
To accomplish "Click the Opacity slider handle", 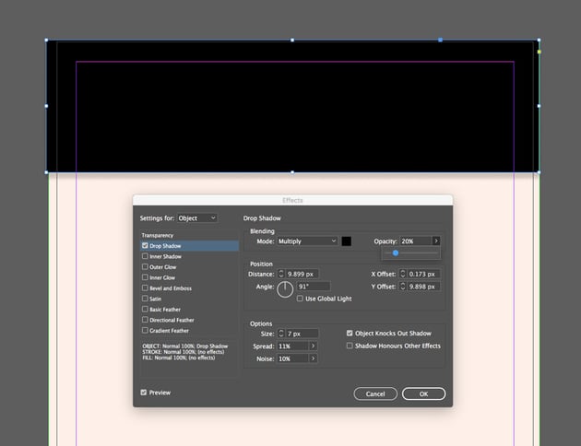I will pyautogui.click(x=396, y=253).
